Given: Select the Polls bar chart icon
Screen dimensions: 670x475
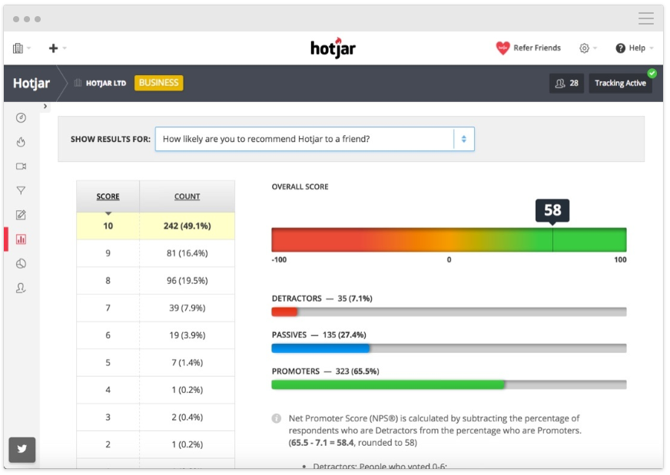Looking at the screenshot, I should point(21,239).
